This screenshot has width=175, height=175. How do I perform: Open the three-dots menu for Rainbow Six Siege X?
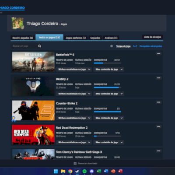click(x=158, y=151)
